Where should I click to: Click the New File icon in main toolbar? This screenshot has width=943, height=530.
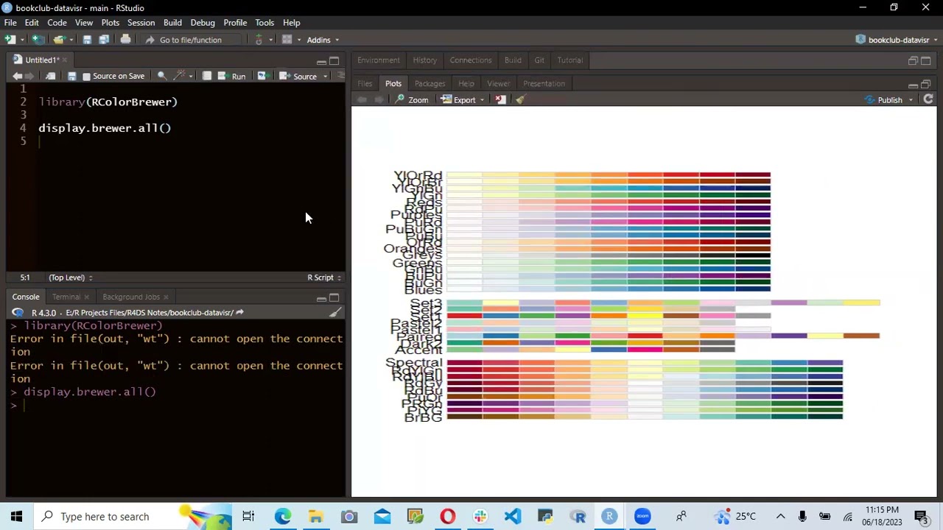click(x=10, y=40)
